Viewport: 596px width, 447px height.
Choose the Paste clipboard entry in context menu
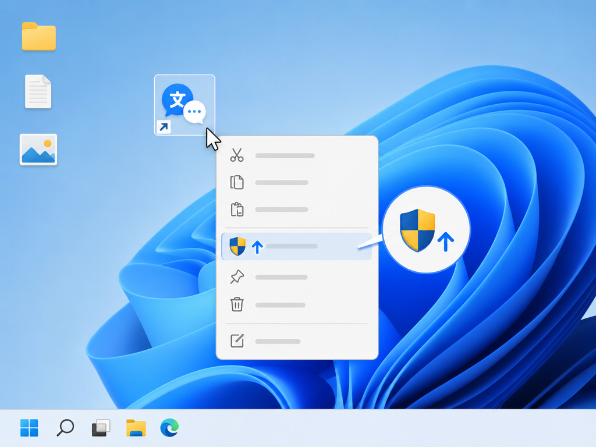297,210
